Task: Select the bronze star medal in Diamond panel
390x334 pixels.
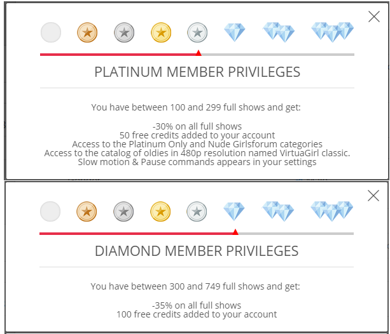Action: pos(87,211)
